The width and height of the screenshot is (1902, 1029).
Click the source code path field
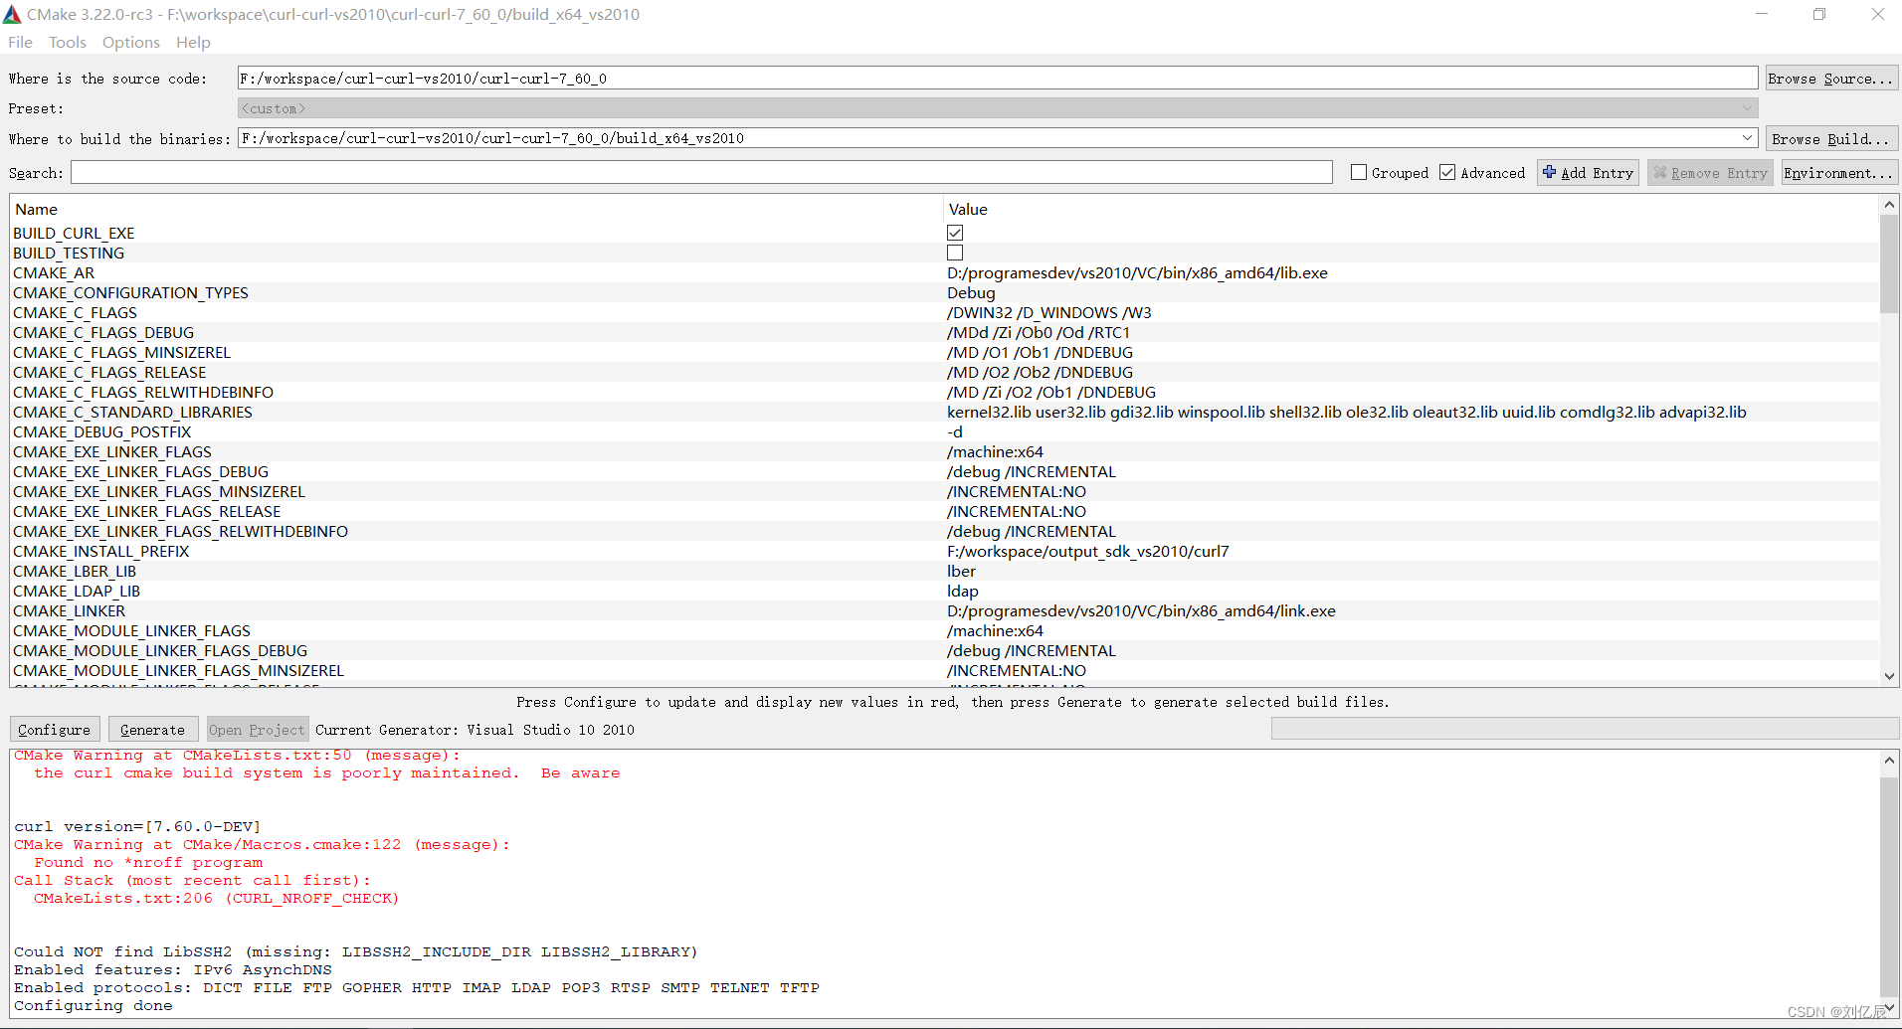(x=998, y=79)
